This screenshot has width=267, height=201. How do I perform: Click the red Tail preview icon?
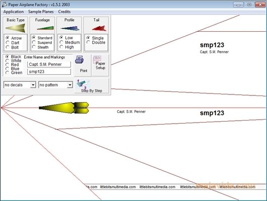[99, 28]
